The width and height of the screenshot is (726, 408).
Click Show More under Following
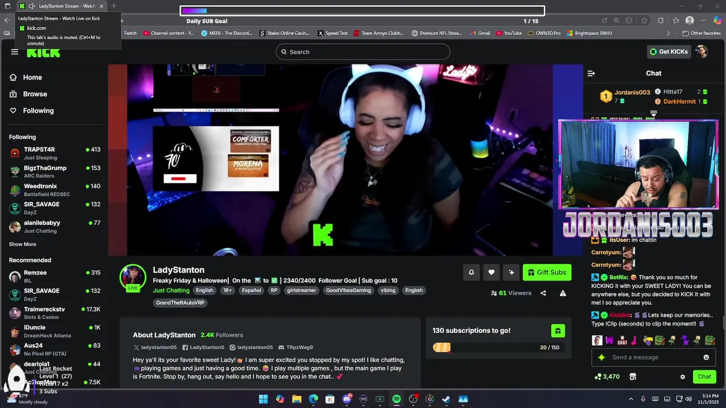(23, 244)
